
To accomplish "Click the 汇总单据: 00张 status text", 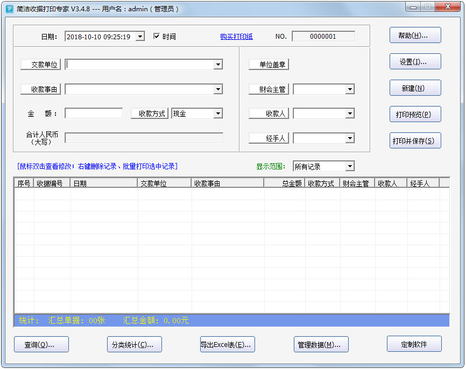I will [76, 320].
